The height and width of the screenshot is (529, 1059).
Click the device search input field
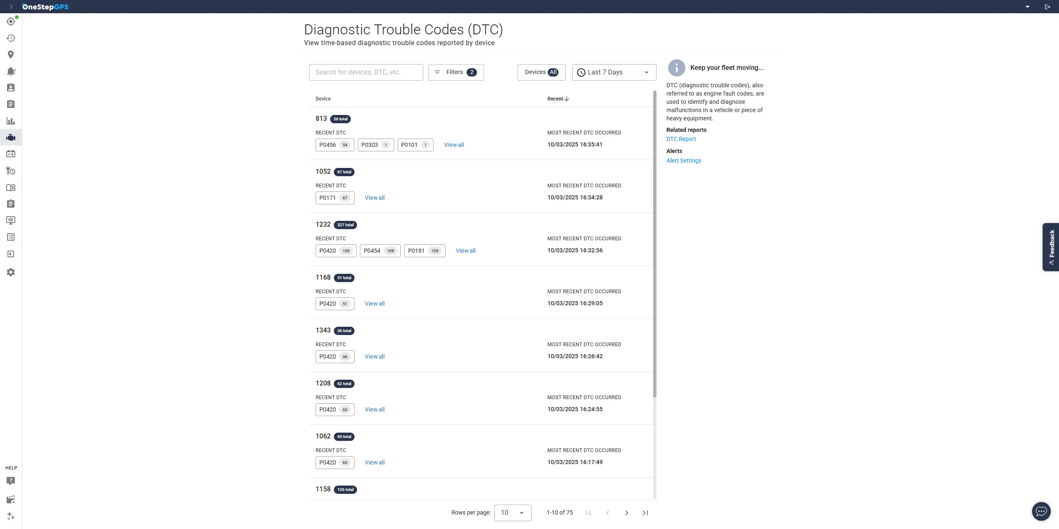(x=366, y=72)
